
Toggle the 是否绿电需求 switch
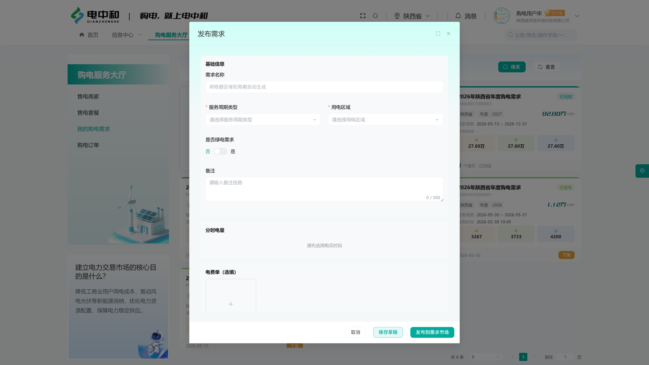[x=220, y=151]
